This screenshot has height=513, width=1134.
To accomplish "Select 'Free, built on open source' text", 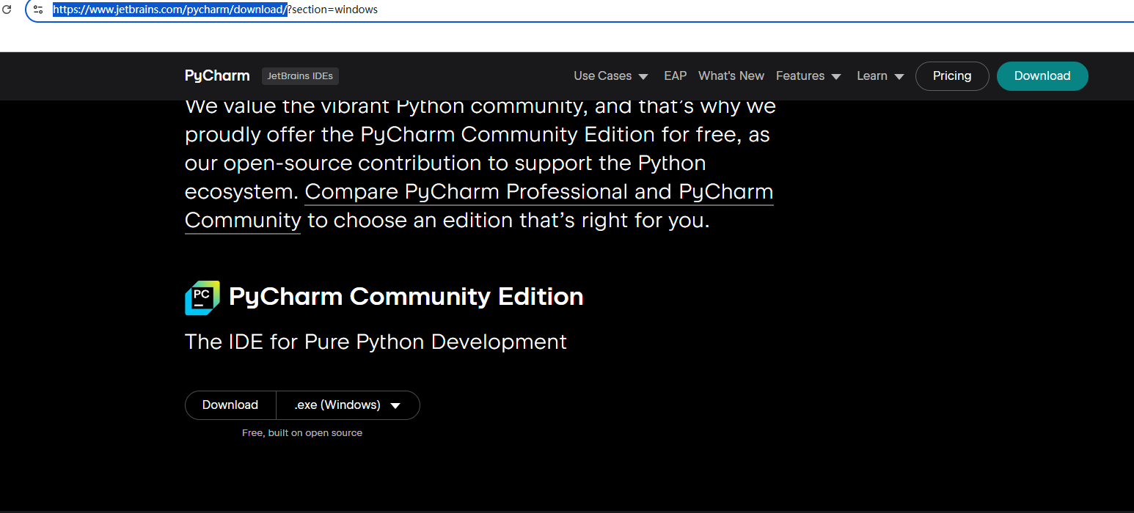I will pyautogui.click(x=302, y=433).
